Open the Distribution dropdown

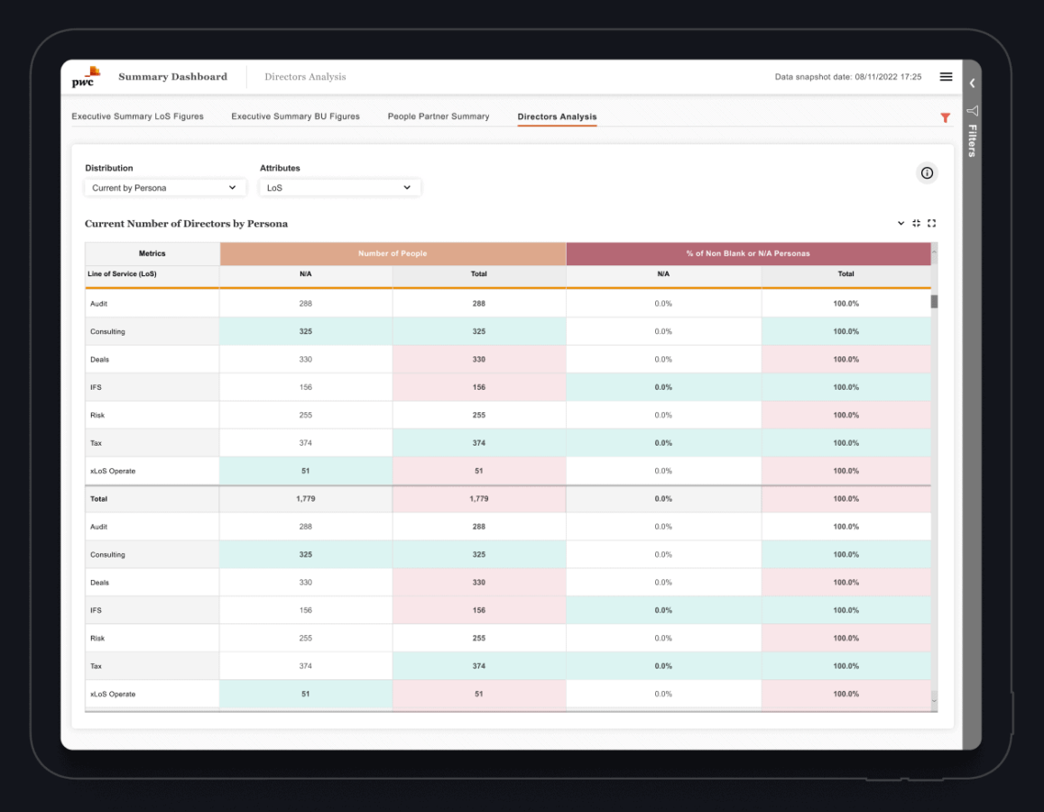click(x=163, y=188)
